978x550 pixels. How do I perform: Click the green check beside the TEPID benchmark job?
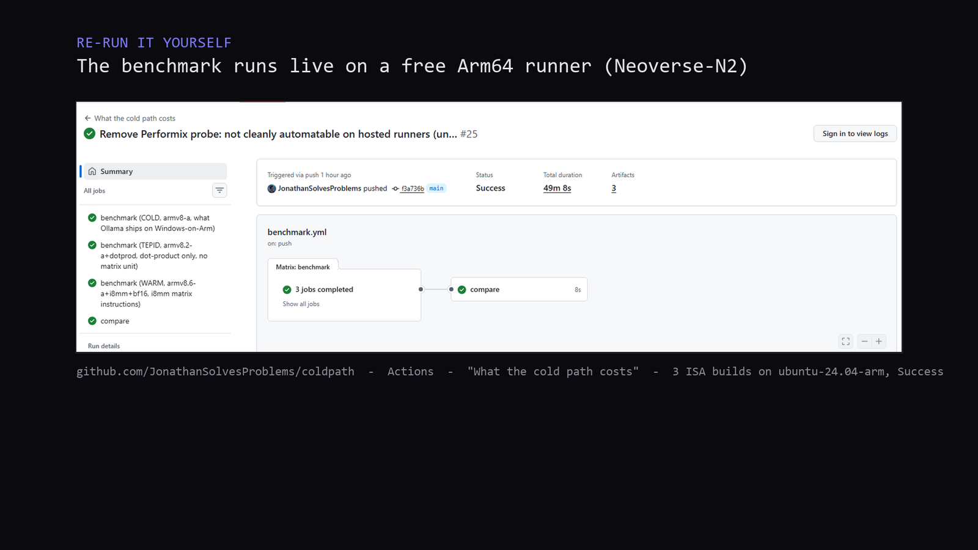click(x=92, y=245)
